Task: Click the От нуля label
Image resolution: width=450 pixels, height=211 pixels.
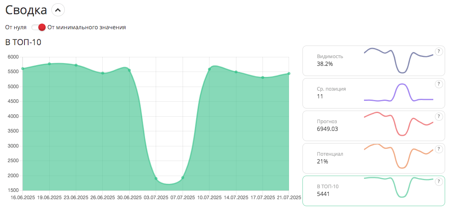Action: click(16, 27)
